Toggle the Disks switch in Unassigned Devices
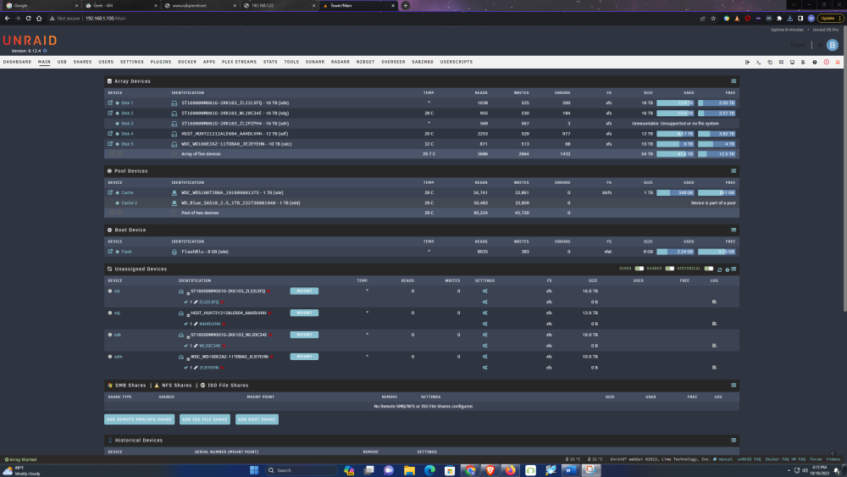The image size is (847, 477). (x=639, y=269)
